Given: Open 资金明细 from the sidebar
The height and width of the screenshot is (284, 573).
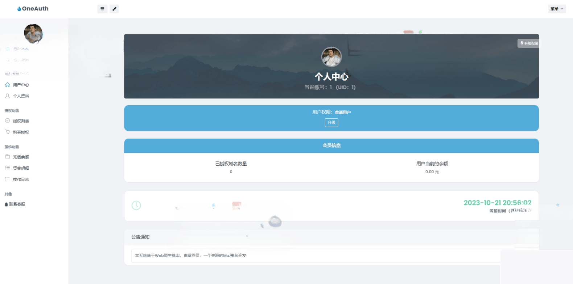Looking at the screenshot, I should click(21, 168).
